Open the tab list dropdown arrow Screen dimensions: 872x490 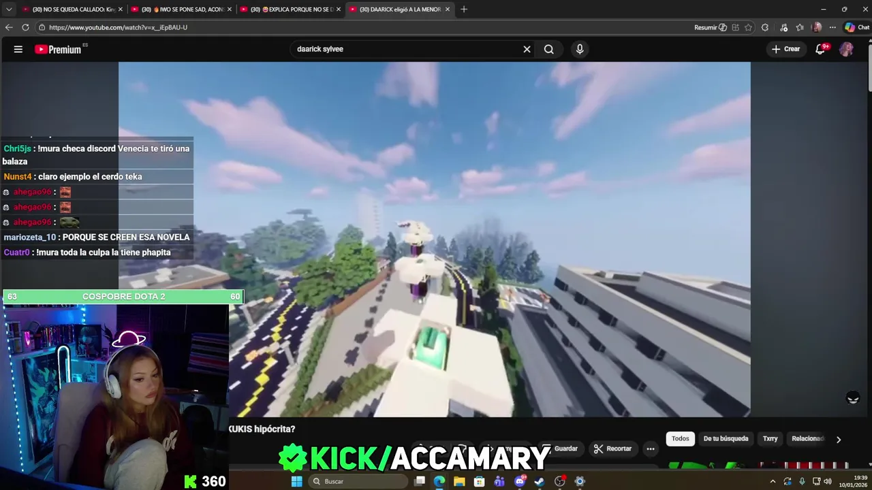point(9,9)
